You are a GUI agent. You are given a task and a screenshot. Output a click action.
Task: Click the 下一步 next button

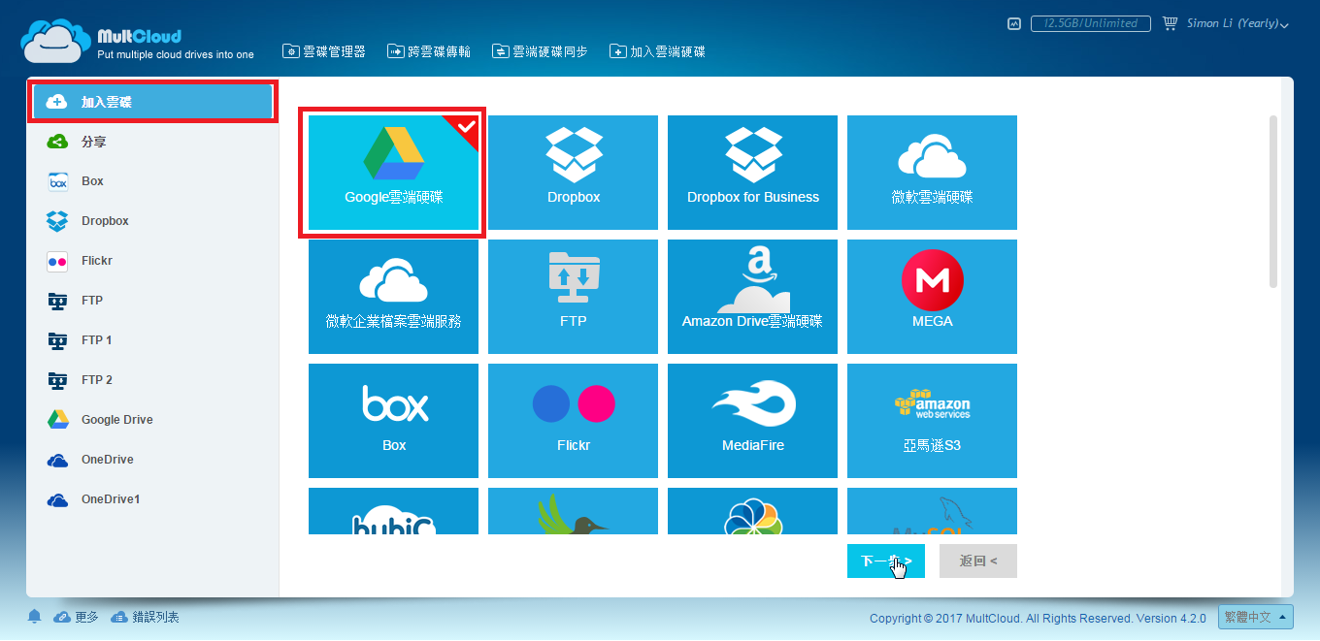pyautogui.click(x=886, y=561)
